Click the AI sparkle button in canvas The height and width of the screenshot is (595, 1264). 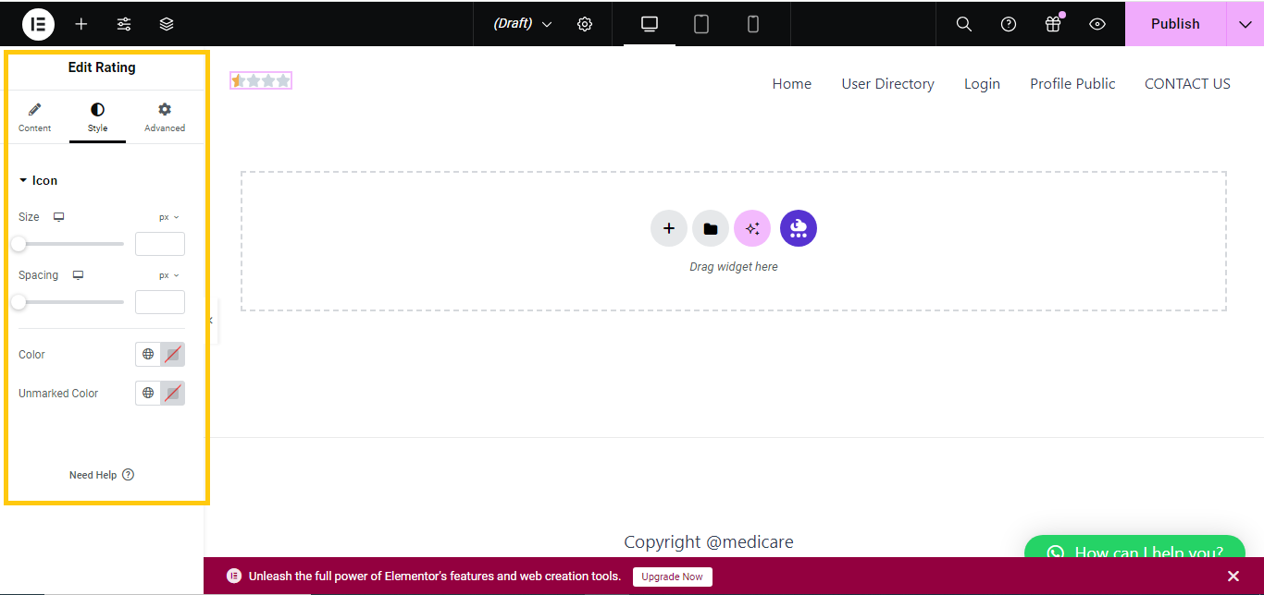(752, 228)
